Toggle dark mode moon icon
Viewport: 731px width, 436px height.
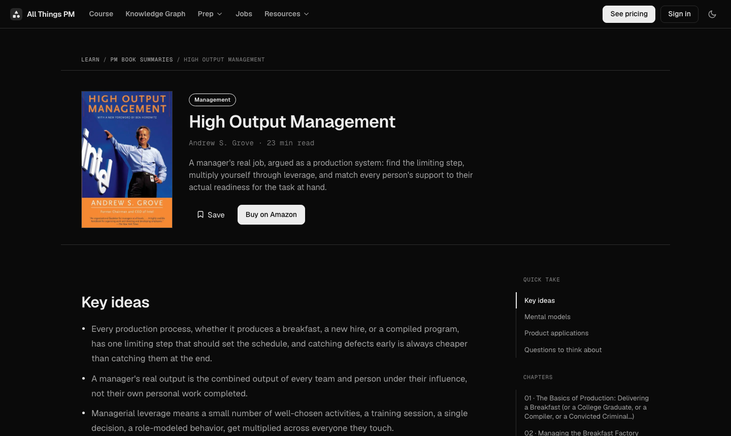pos(712,14)
